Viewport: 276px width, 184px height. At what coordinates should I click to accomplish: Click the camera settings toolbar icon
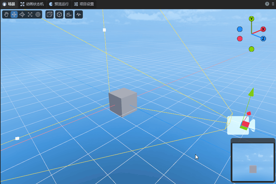coord(69,14)
